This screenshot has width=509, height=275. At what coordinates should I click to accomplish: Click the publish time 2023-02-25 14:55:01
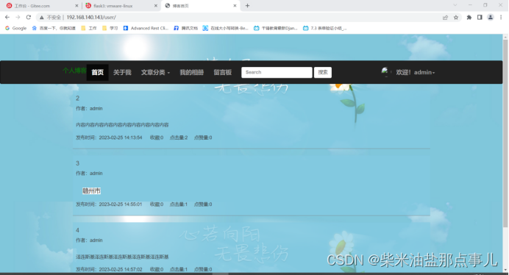(x=121, y=204)
